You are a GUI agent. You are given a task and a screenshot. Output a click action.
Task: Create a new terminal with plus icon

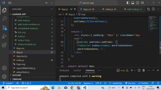click(x=132, y=70)
